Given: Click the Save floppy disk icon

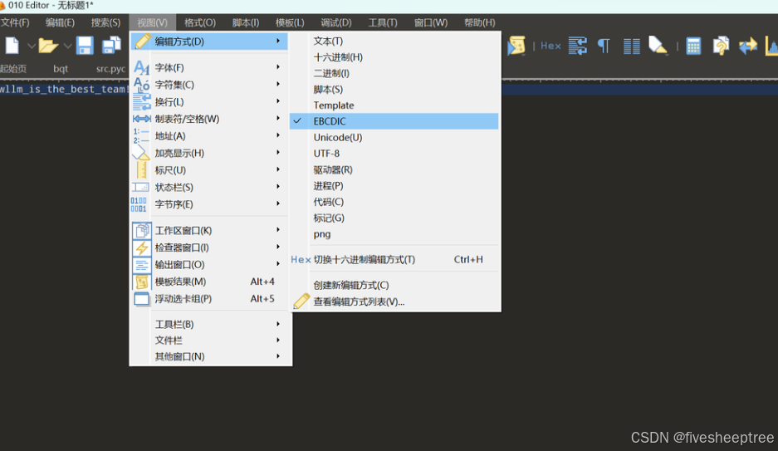Looking at the screenshot, I should 85,46.
